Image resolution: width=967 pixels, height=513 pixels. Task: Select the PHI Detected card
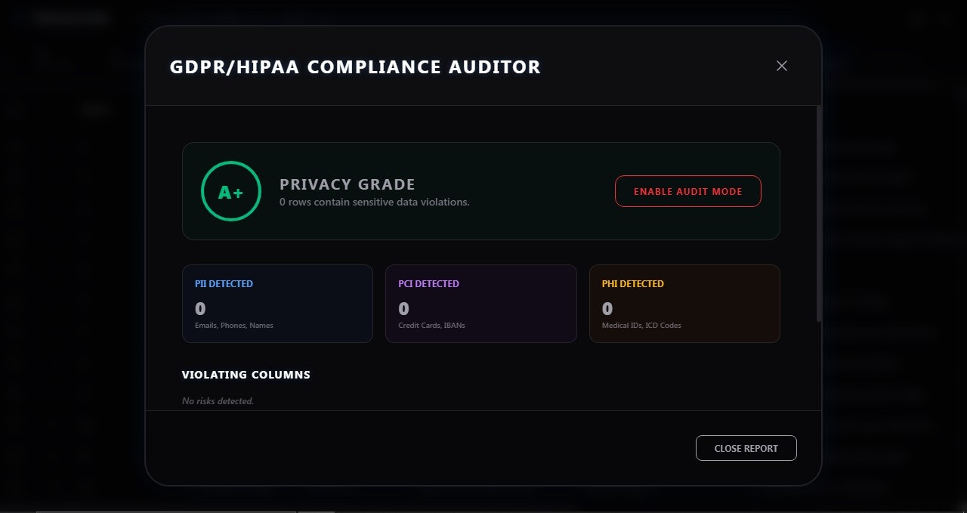click(x=684, y=303)
